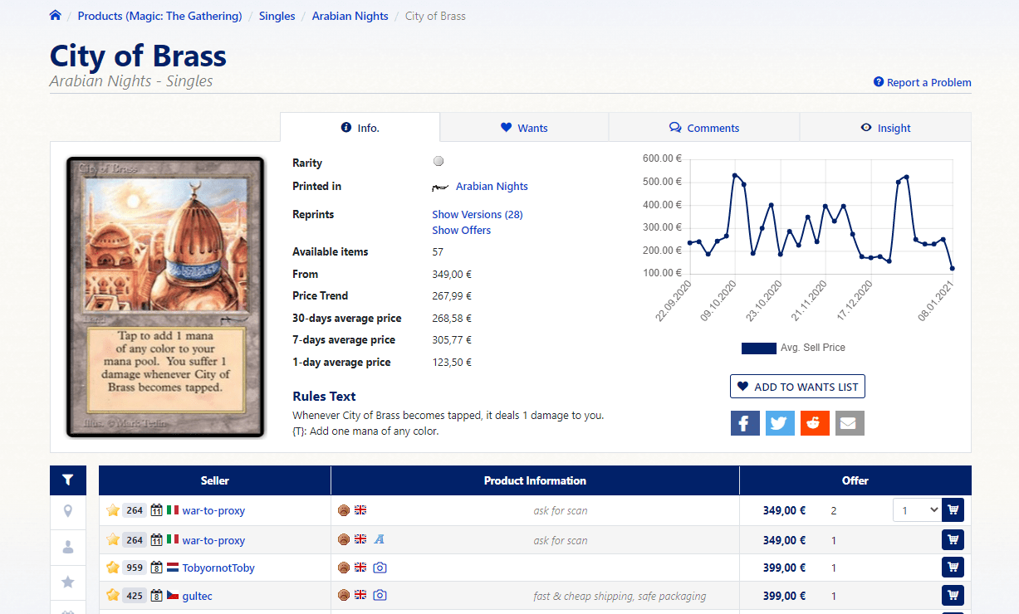Sort by the Offer column header
1019x614 pixels.
(x=855, y=480)
